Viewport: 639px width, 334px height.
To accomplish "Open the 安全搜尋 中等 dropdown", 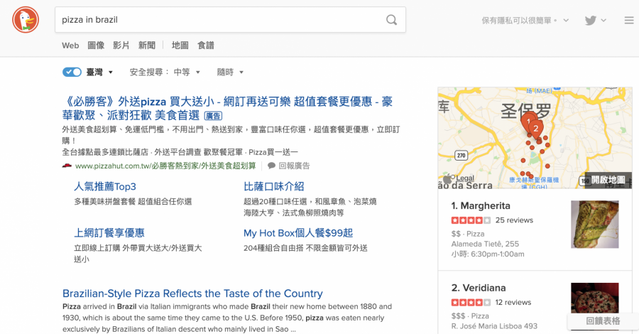I will point(165,72).
